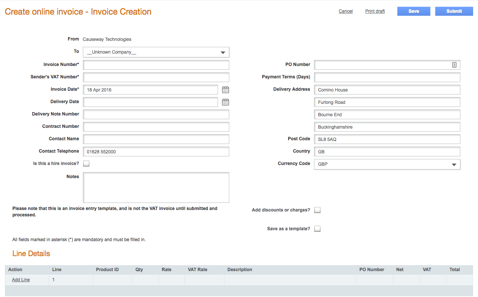The width and height of the screenshot is (478, 297).
Task: Click the Cancel link
Action: pyautogui.click(x=346, y=11)
